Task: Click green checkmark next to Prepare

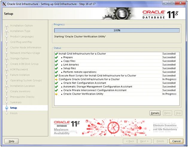Action: (x=56, y=57)
